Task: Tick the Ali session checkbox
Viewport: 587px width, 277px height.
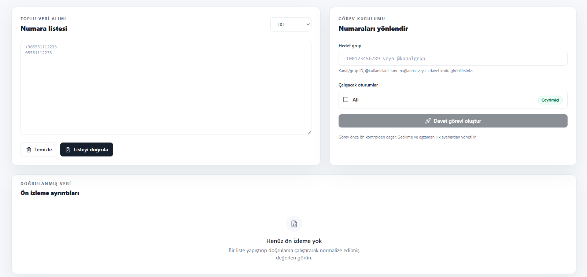Action: pos(346,99)
